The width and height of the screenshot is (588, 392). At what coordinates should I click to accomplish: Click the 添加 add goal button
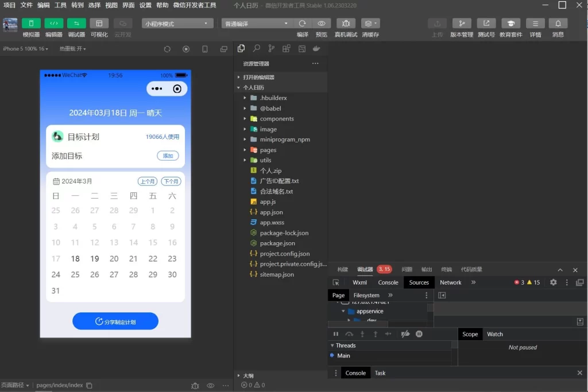pyautogui.click(x=168, y=156)
